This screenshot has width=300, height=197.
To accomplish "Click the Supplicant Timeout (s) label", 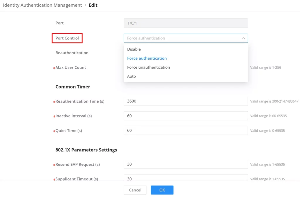I will tap(77, 179).
